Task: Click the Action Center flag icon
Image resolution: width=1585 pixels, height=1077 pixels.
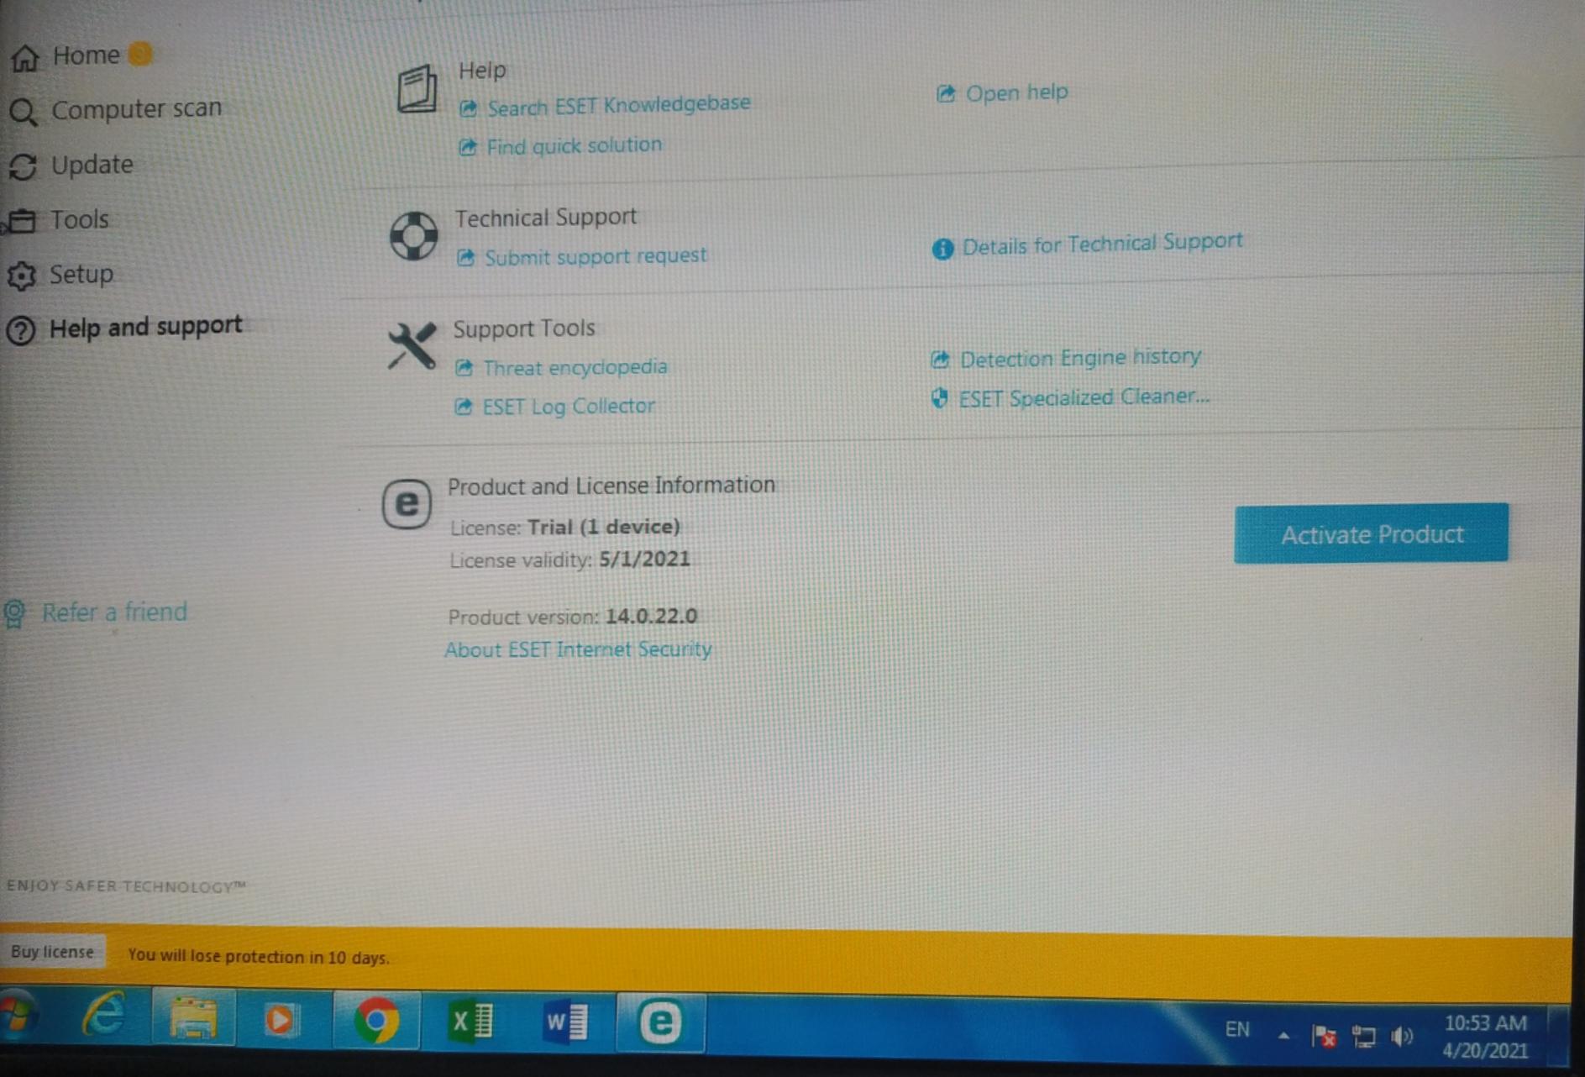Action: click(x=1325, y=1037)
